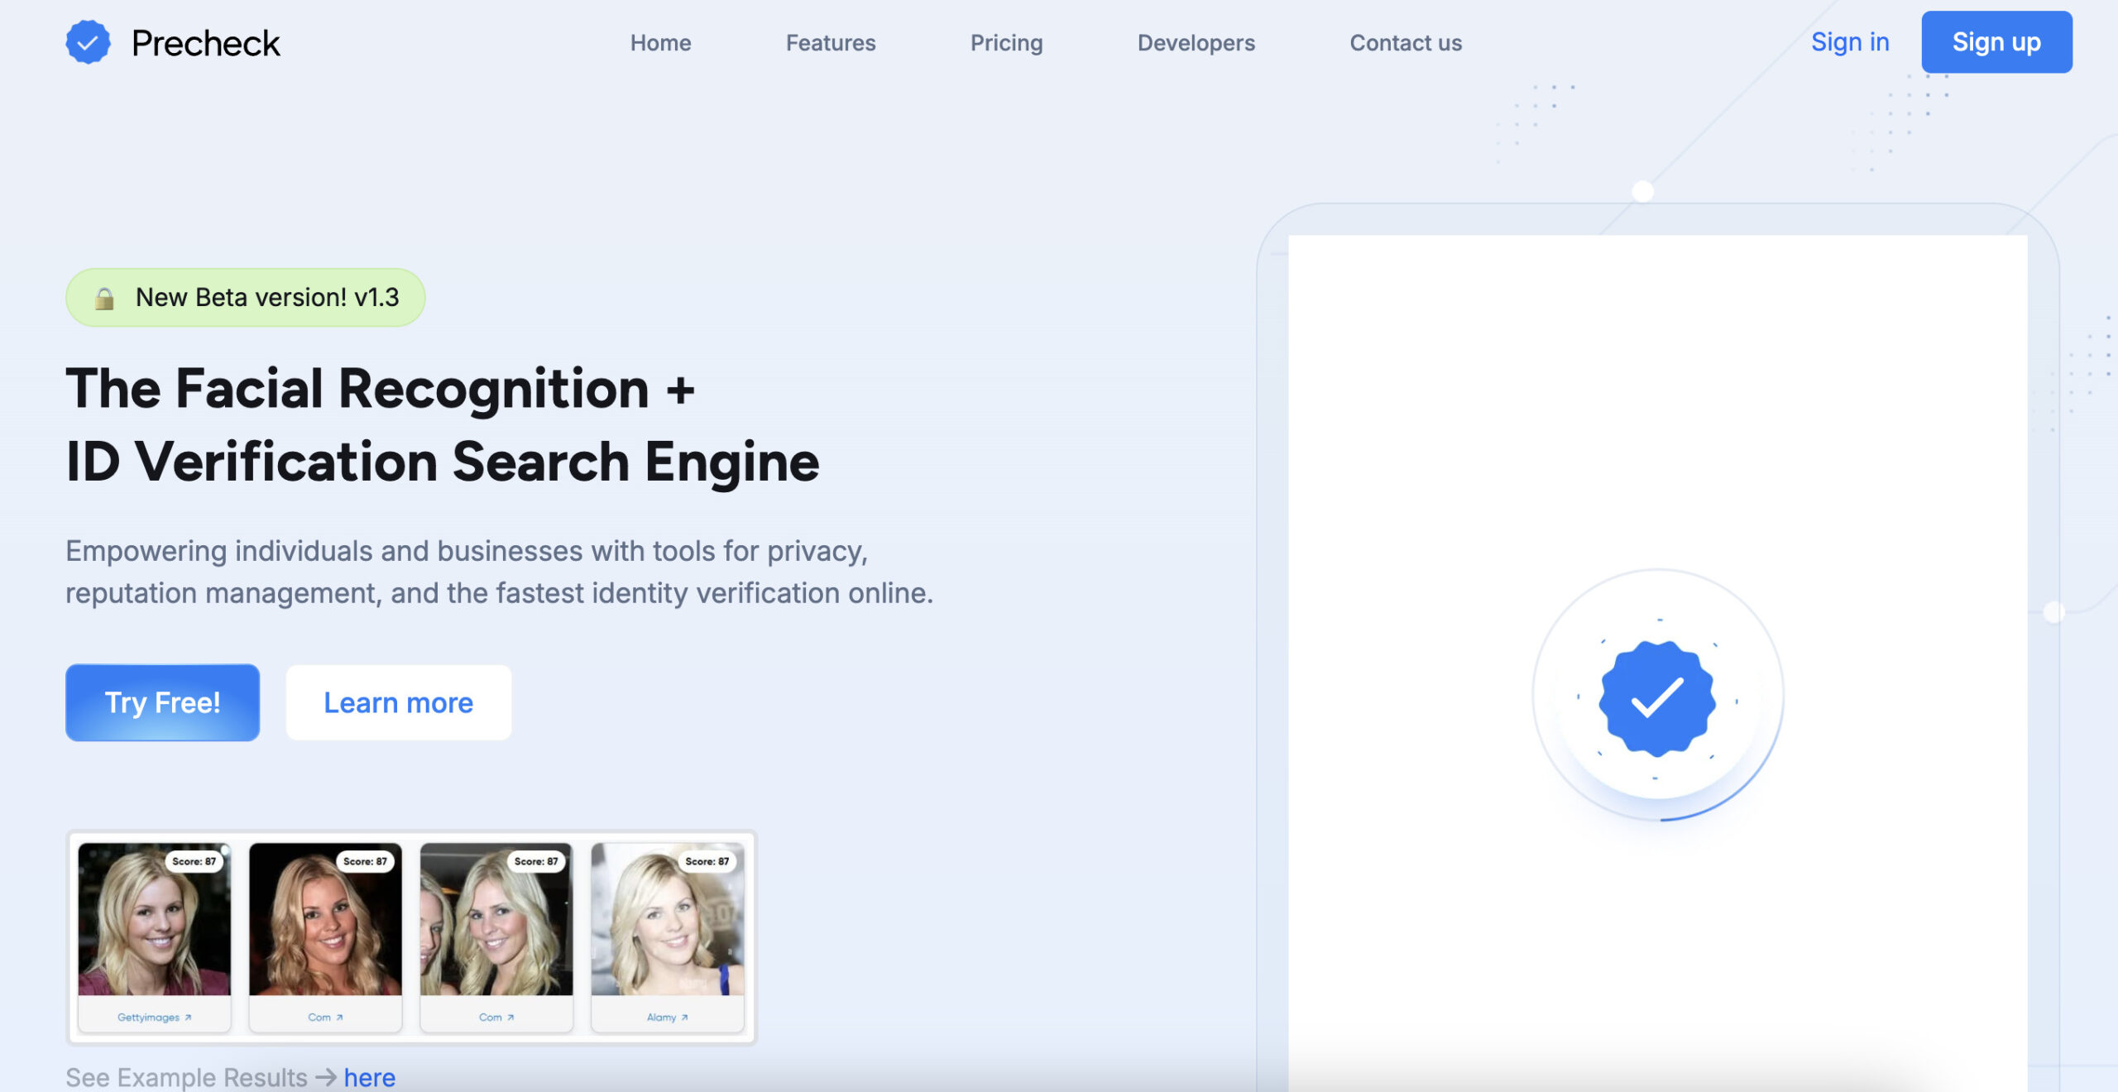Open the Alamy source link arrow
Screen dimensions: 2118x1092
684,1018
